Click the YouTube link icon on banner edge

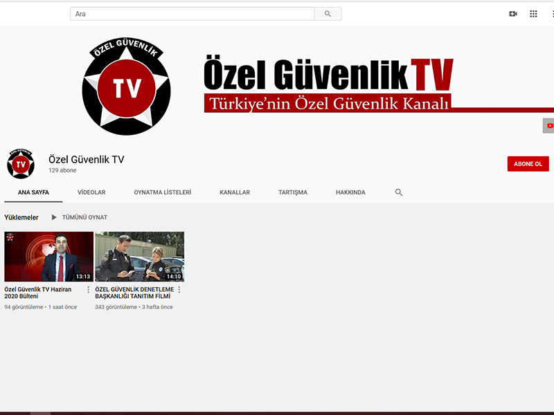click(549, 126)
